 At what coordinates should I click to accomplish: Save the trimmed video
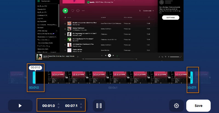pos(198,106)
